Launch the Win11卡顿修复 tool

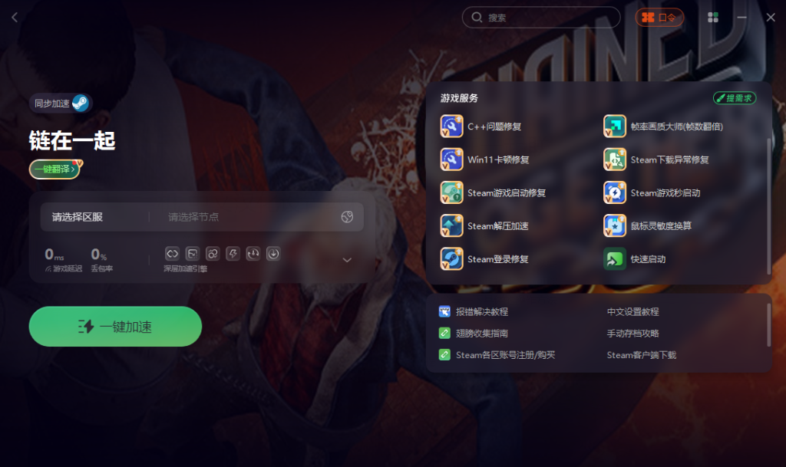(451, 160)
